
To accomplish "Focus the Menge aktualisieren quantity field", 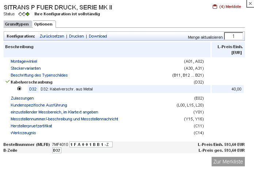I will [x=234, y=36].
